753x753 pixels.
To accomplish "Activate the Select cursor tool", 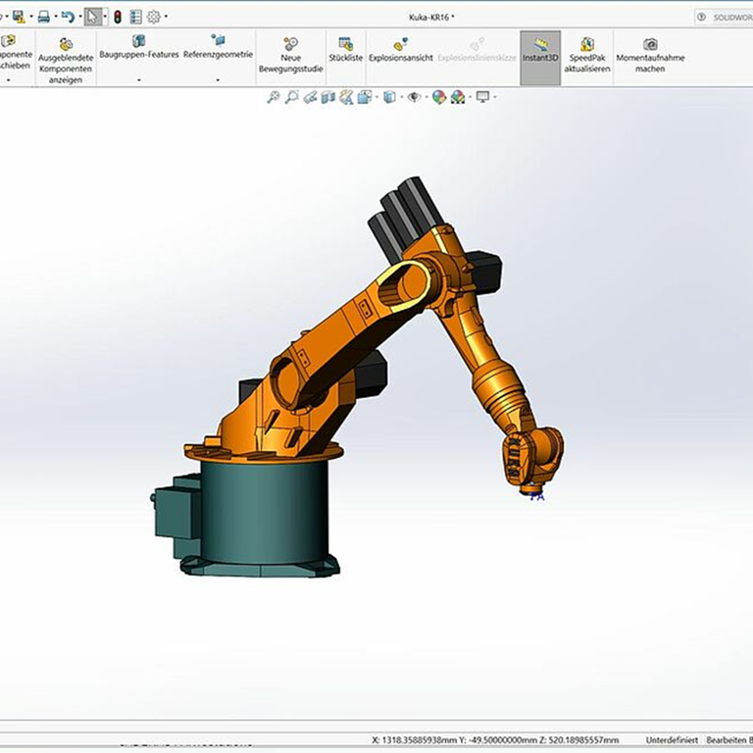I will point(92,17).
